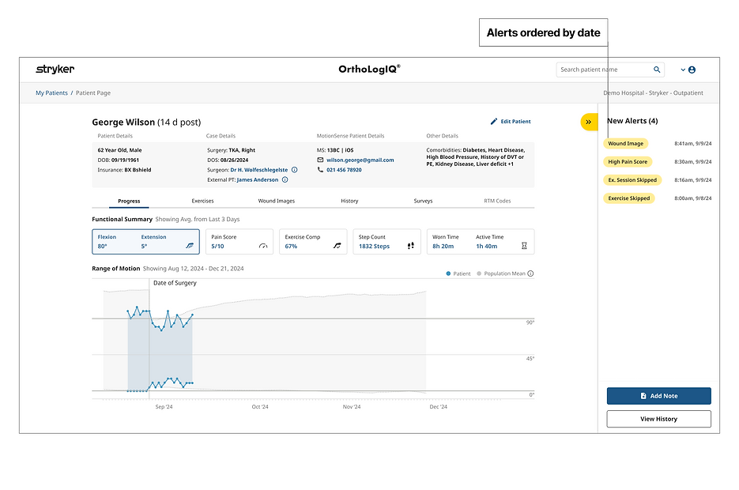Click the search magnifier icon
The height and width of the screenshot is (490, 739).
pyautogui.click(x=657, y=70)
